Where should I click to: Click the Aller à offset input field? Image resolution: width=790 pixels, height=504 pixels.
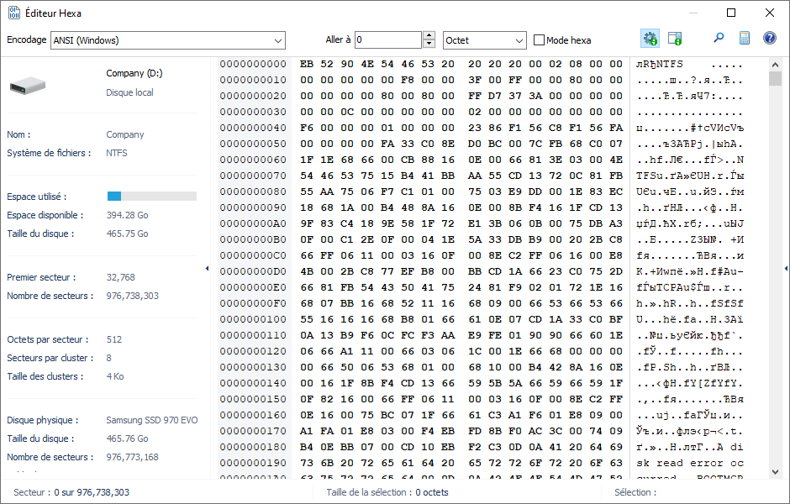click(x=387, y=40)
